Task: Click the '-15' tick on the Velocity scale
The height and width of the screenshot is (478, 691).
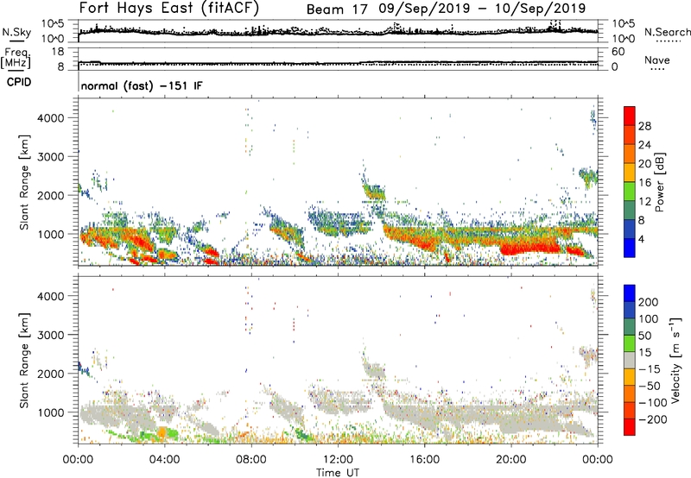Action: coord(649,368)
